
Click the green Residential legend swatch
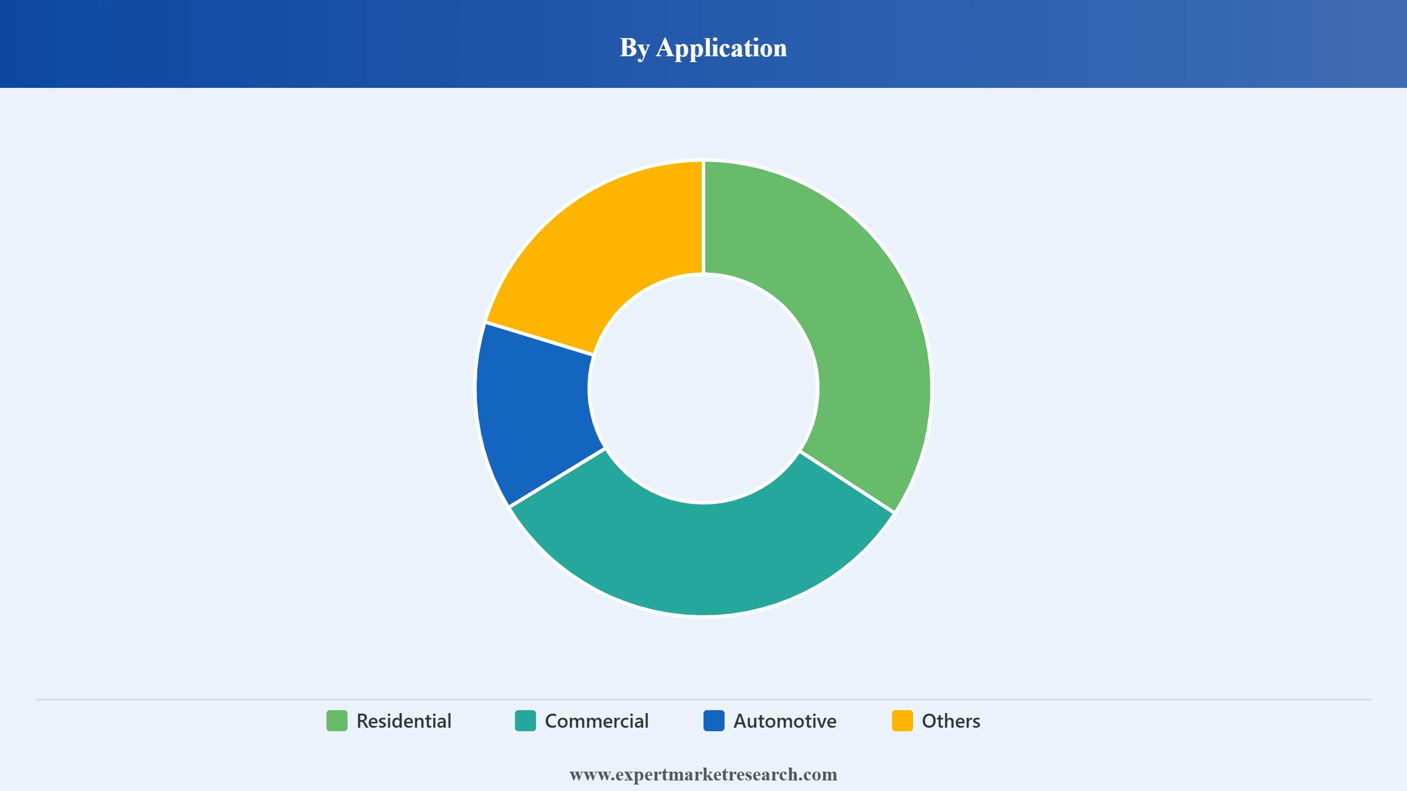click(337, 721)
